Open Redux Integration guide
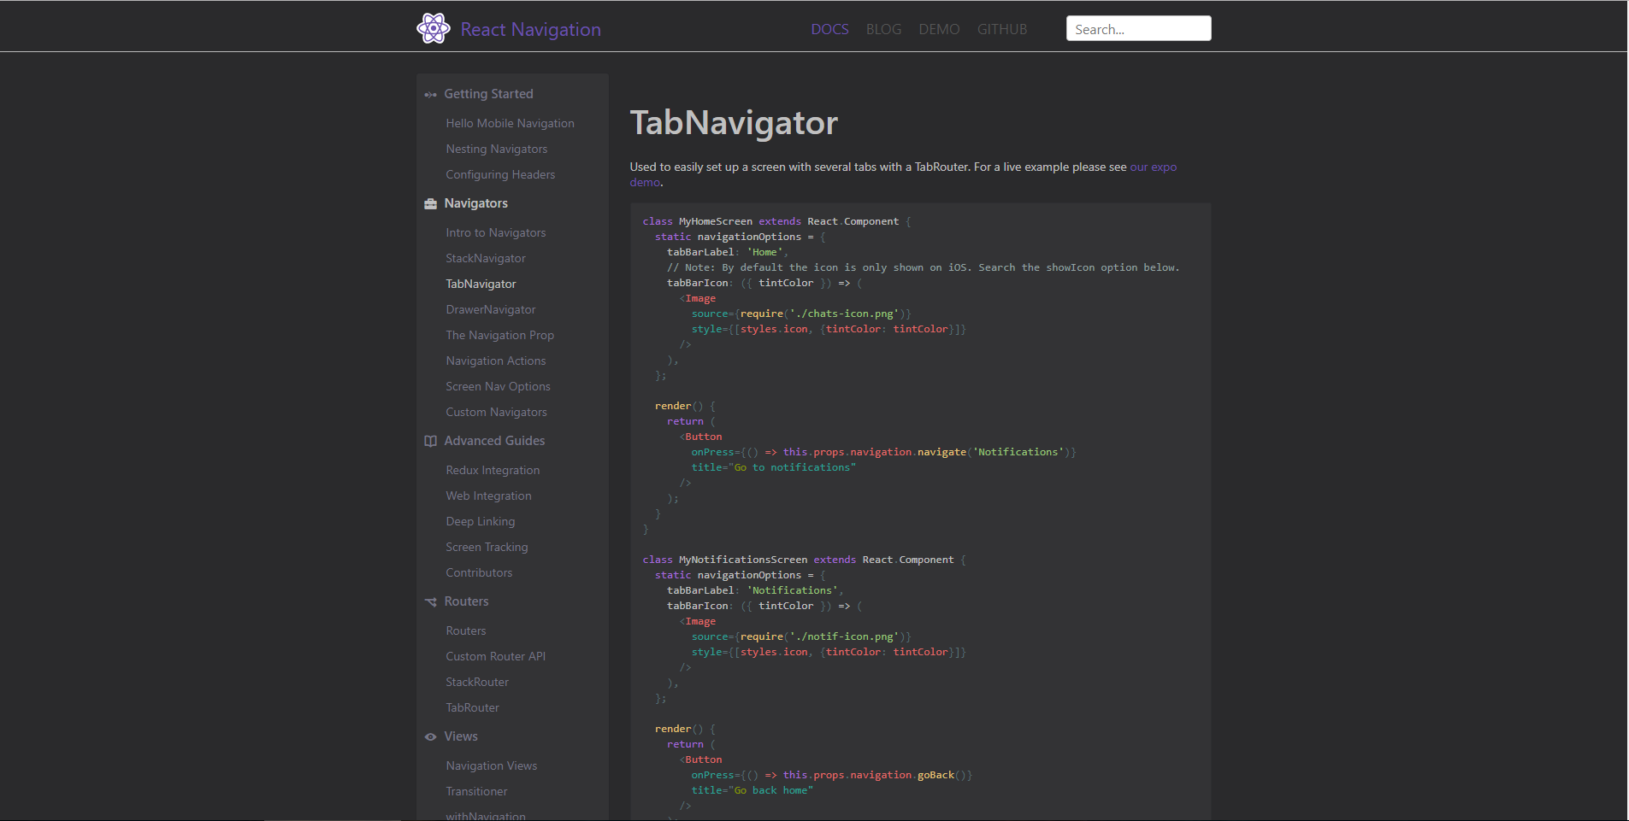This screenshot has height=821, width=1629. pyautogui.click(x=493, y=470)
